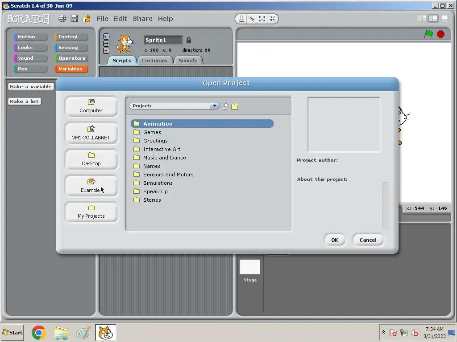Go up to parent folder
This screenshot has height=342, width=457.
[225, 106]
